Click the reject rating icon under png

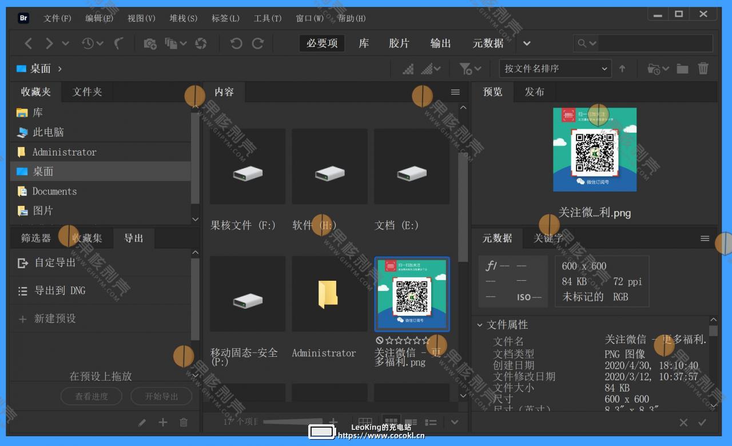coord(380,341)
